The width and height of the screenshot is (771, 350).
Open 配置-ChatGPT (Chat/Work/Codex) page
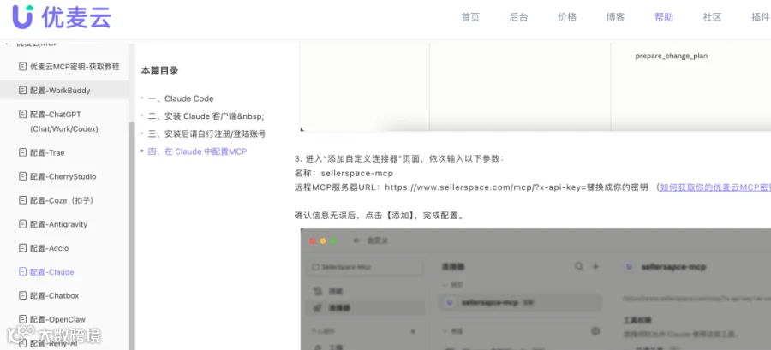point(64,122)
